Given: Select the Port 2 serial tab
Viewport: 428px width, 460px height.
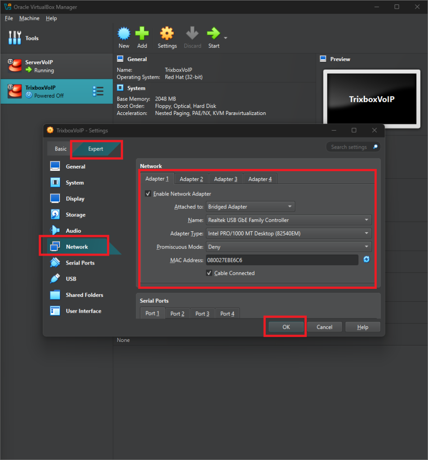Looking at the screenshot, I should (x=177, y=314).
